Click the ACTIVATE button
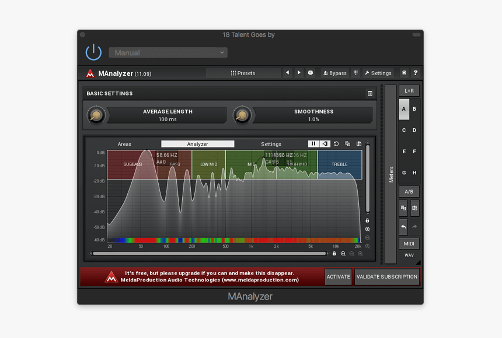This screenshot has height=338, width=502. (338, 277)
